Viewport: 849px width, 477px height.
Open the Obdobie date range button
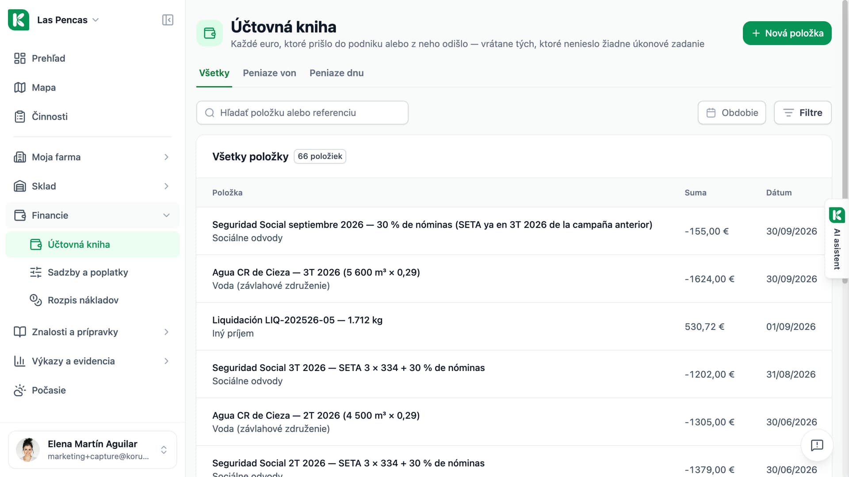coord(732,113)
